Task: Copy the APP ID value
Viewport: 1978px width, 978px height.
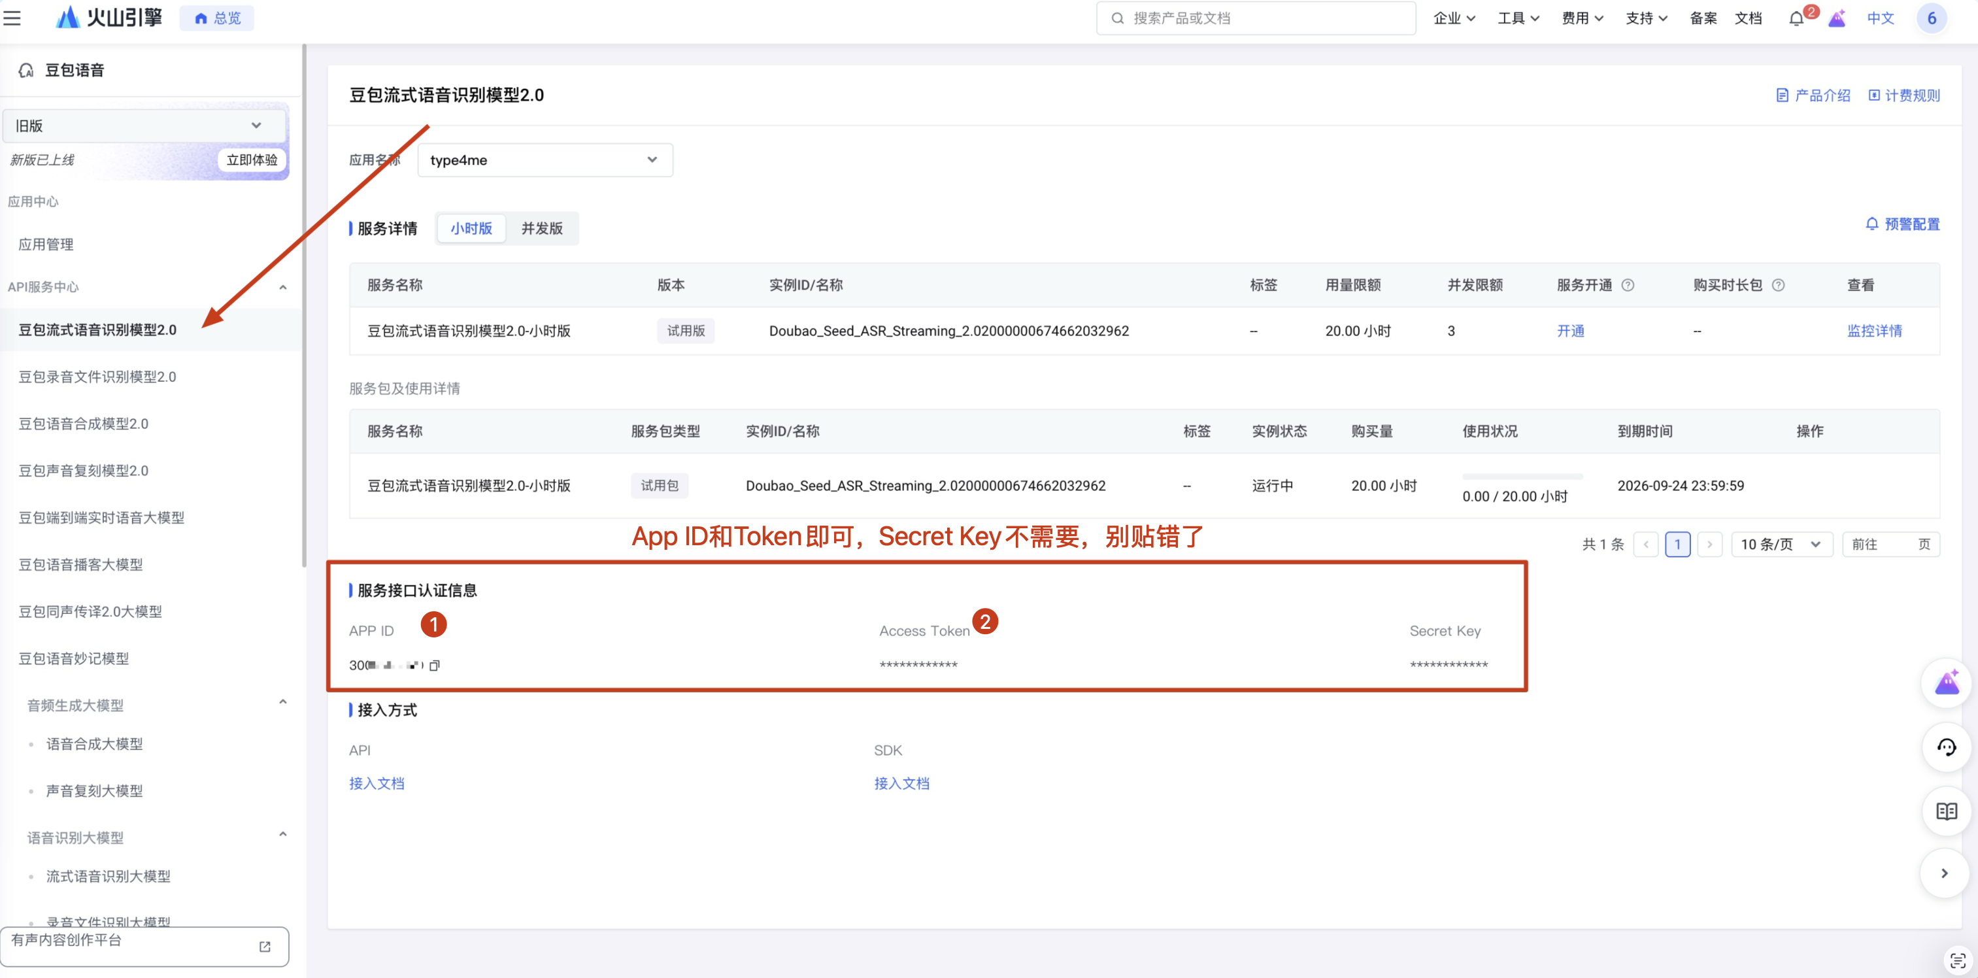Action: click(435, 665)
